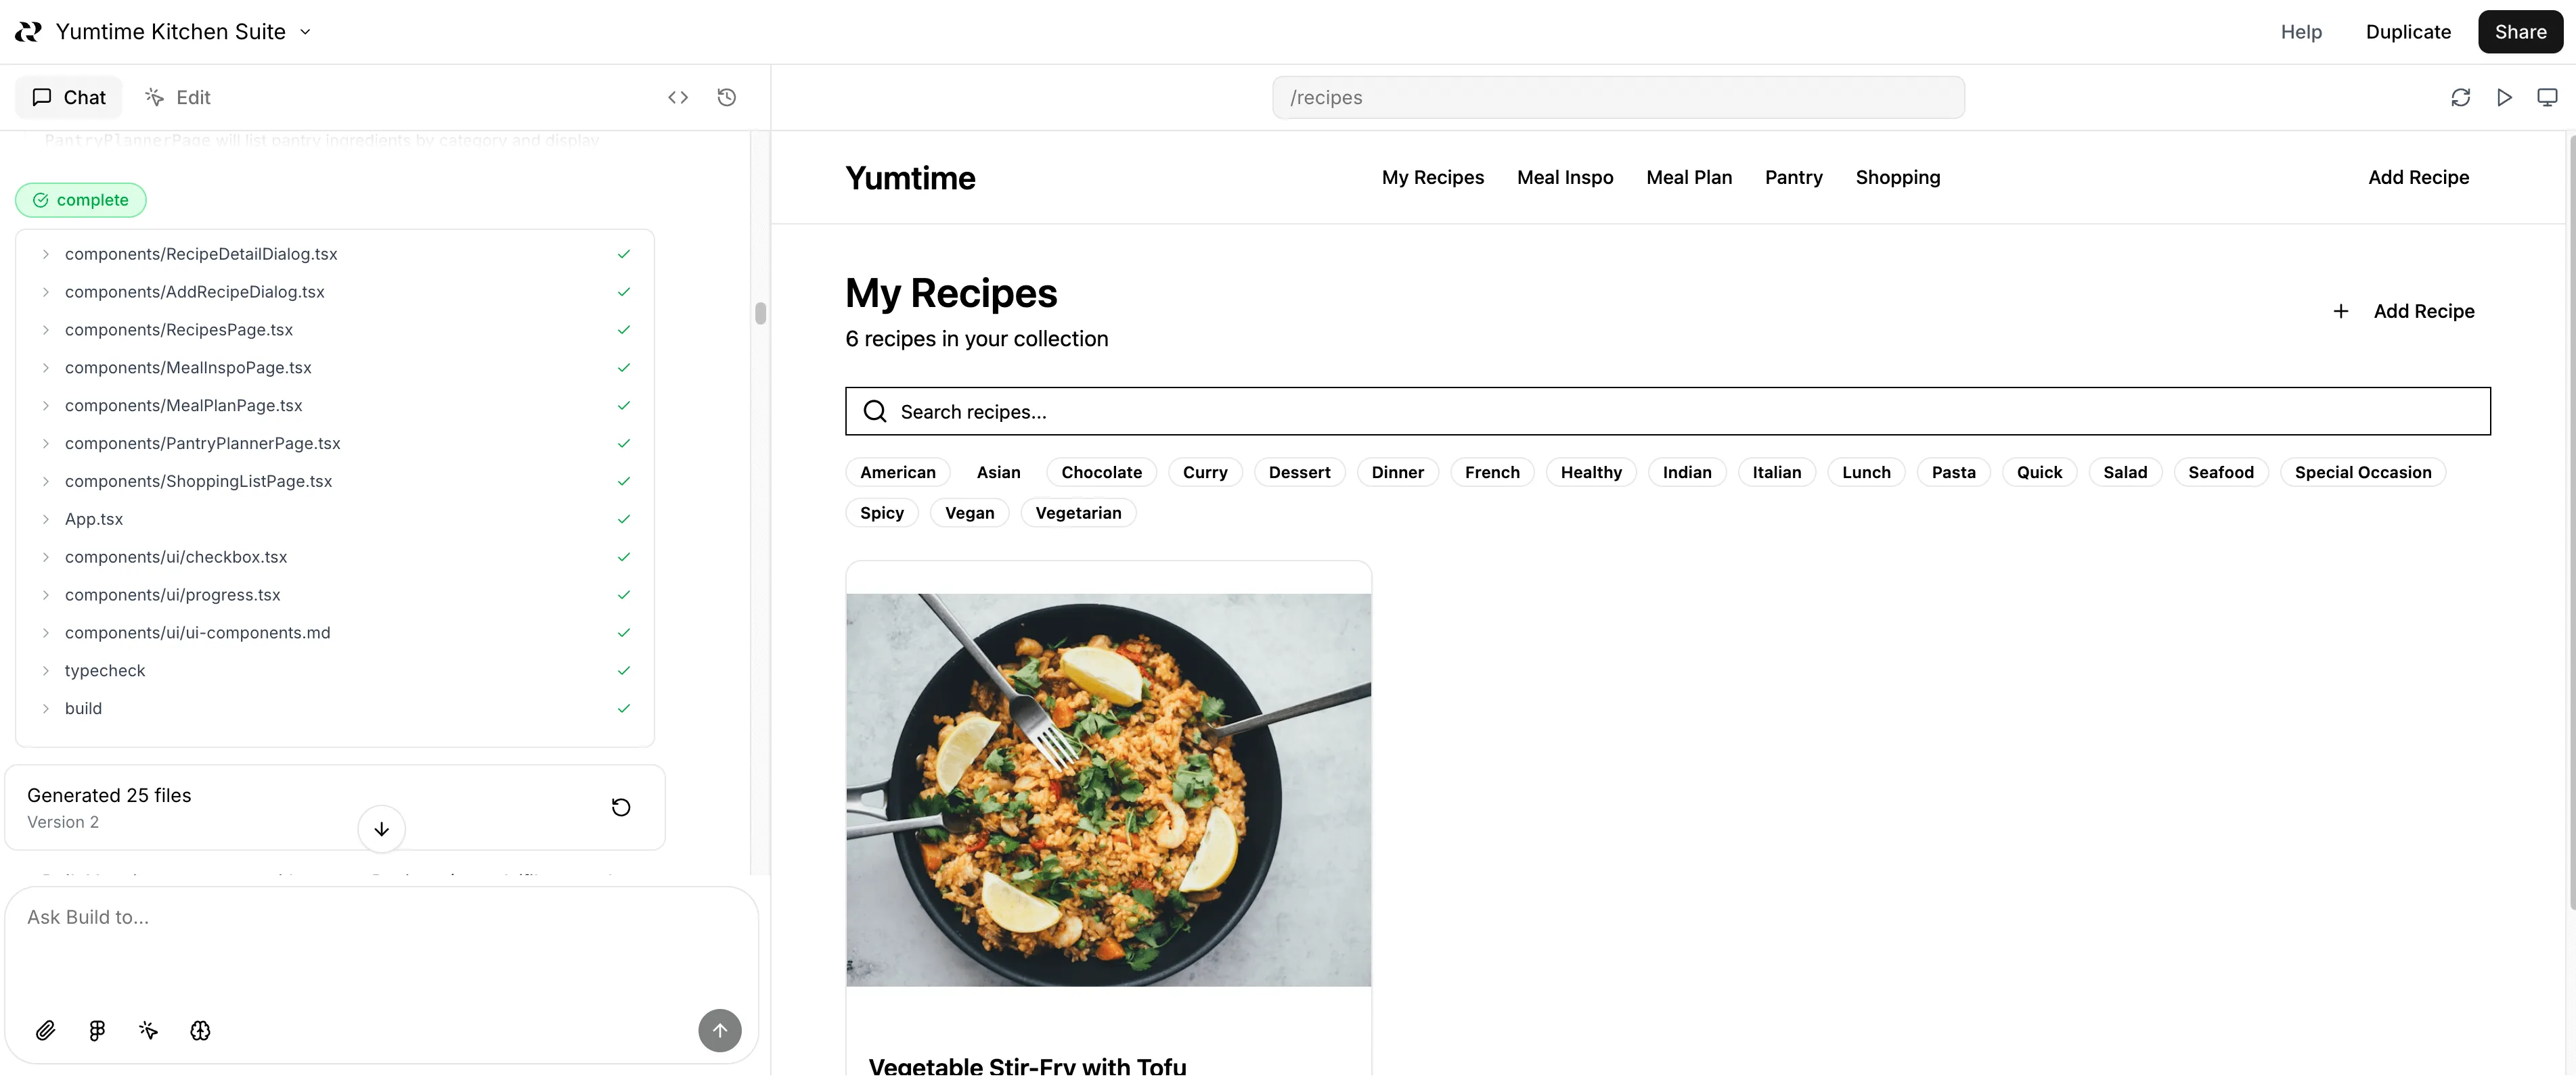
Task: Toggle the Seafood filter pill
Action: pyautogui.click(x=2221, y=471)
